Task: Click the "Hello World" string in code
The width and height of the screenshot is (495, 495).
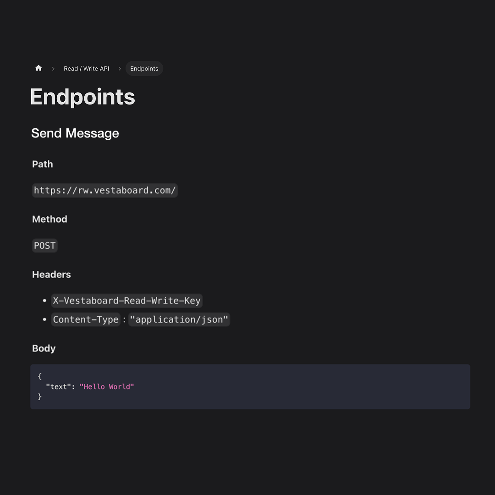Action: pyautogui.click(x=107, y=387)
